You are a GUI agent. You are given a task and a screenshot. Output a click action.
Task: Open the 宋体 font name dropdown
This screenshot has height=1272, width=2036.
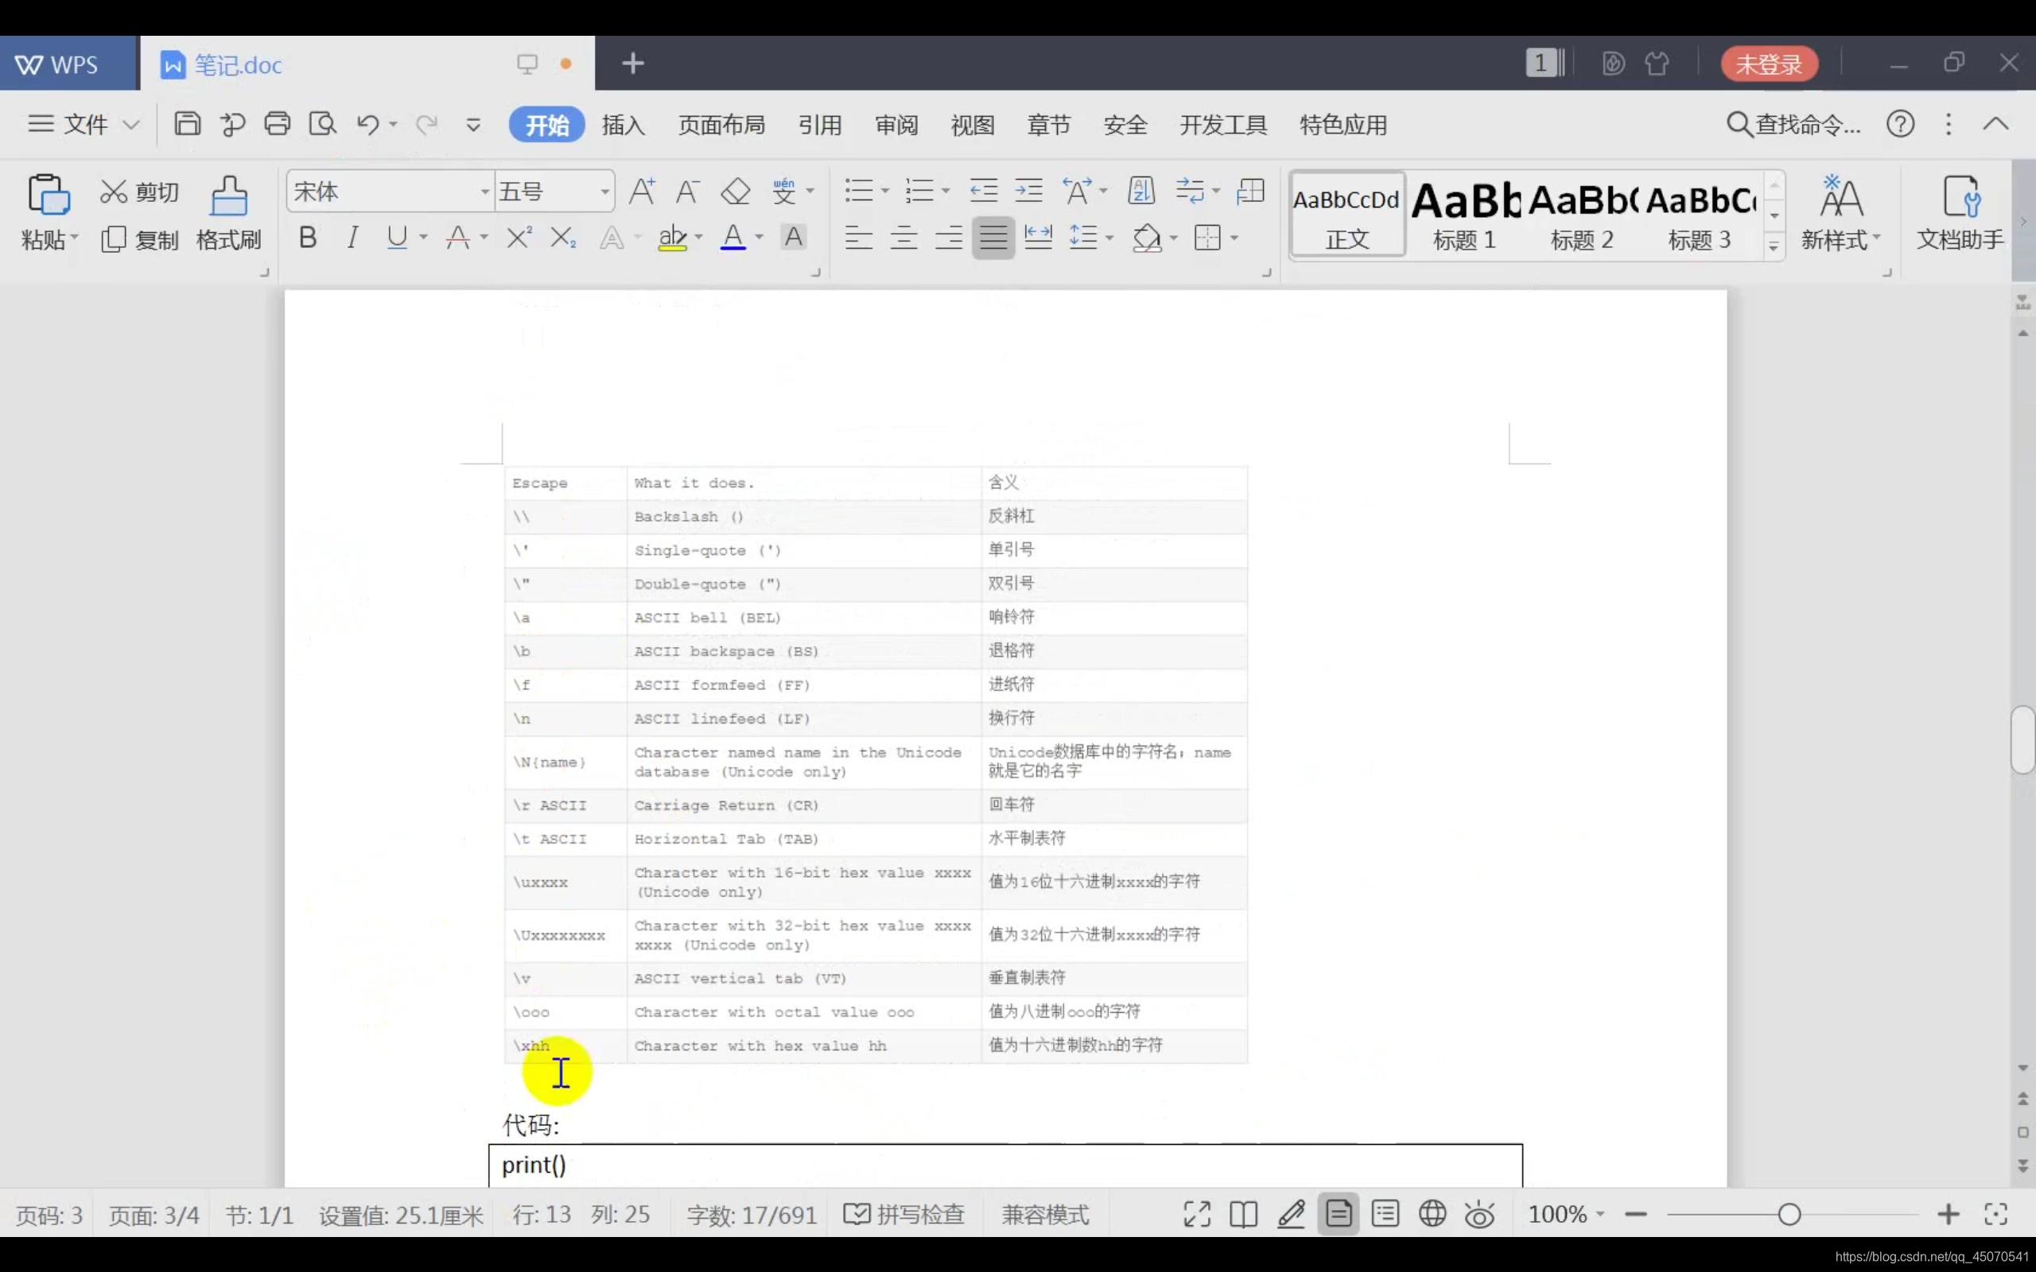tap(484, 192)
